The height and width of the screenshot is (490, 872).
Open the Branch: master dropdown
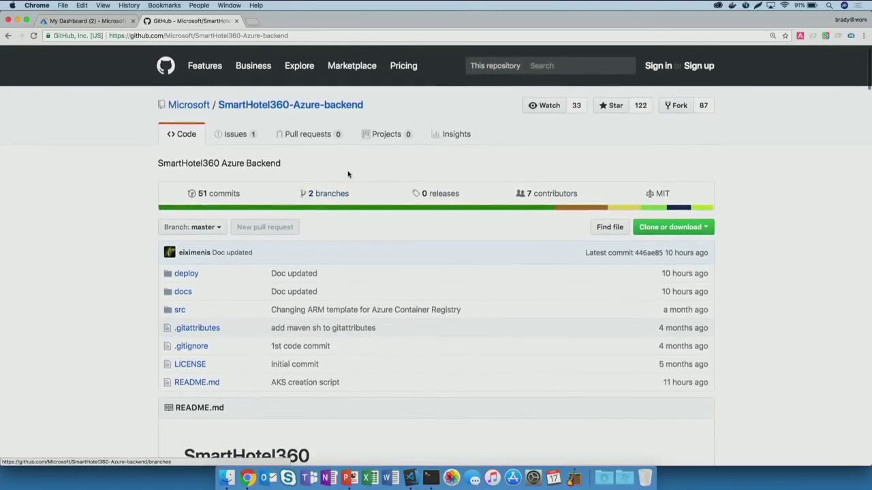click(x=192, y=227)
